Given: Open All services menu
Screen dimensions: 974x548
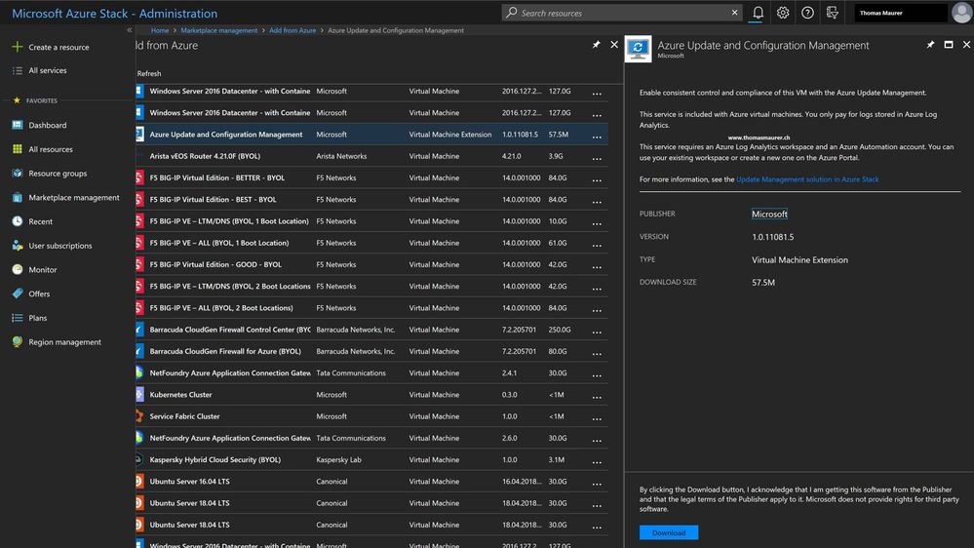Looking at the screenshot, I should pos(48,71).
